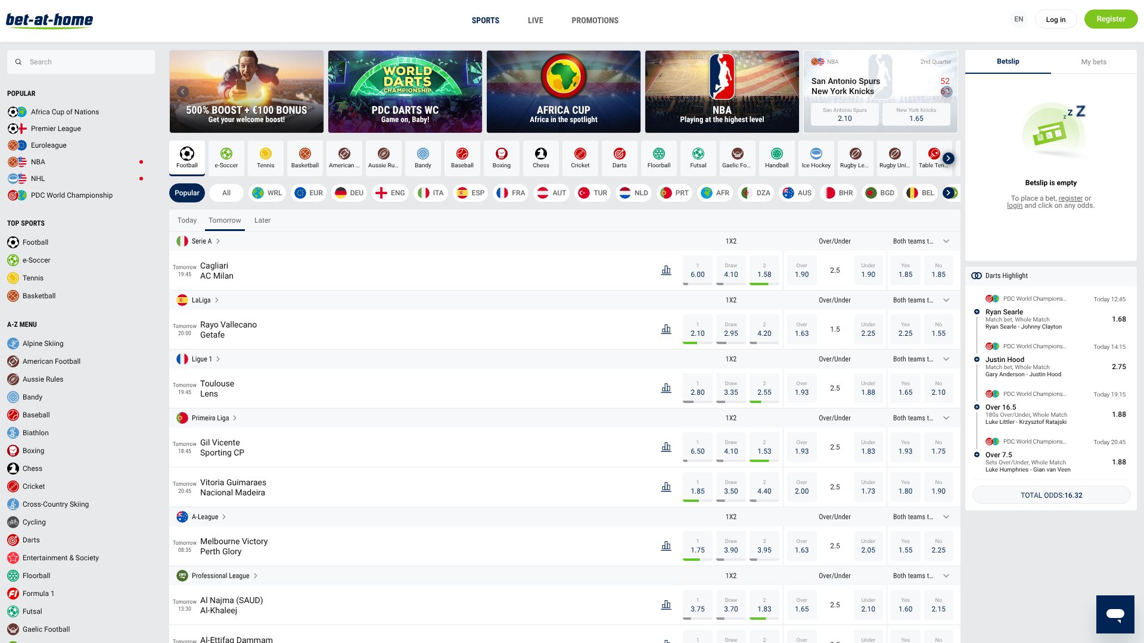Open statistics icon for Cagliari vs AC Milan
Screen dimensions: 1144x643
tap(666, 270)
